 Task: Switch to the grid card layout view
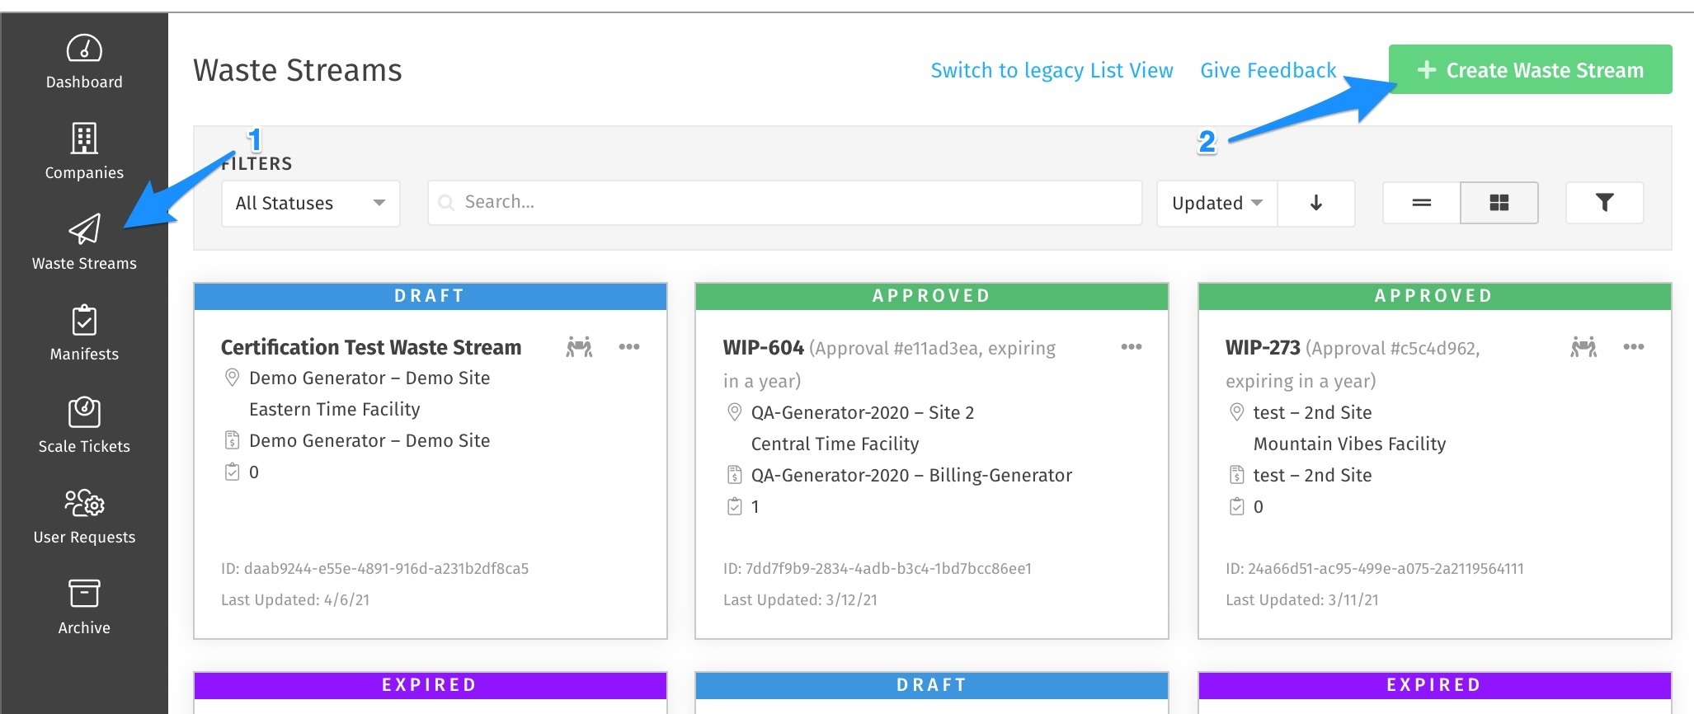[1499, 203]
